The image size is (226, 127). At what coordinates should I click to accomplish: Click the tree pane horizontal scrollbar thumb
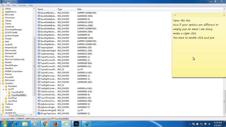[x=17, y=115]
